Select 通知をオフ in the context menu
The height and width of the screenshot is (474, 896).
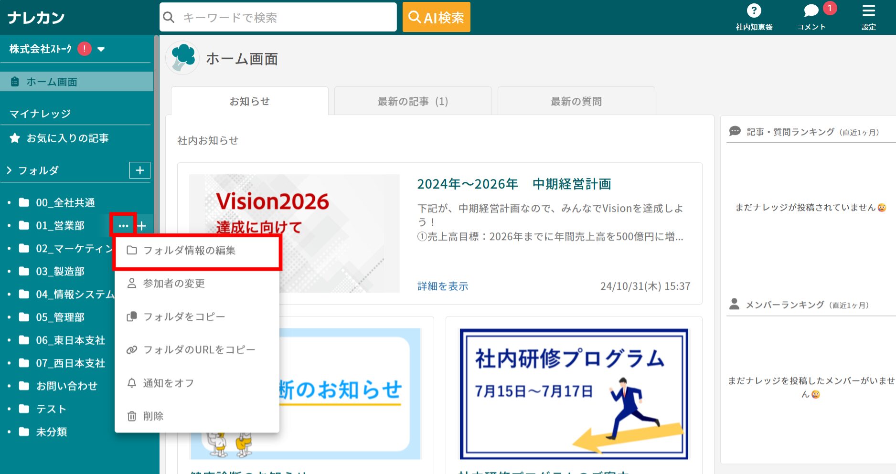197,383
